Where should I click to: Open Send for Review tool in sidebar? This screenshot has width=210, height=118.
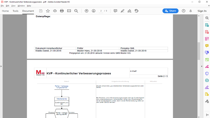(207, 94)
